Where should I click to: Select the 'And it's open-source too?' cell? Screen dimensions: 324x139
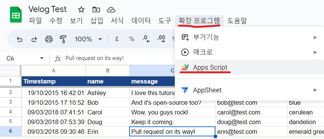tap(173, 103)
